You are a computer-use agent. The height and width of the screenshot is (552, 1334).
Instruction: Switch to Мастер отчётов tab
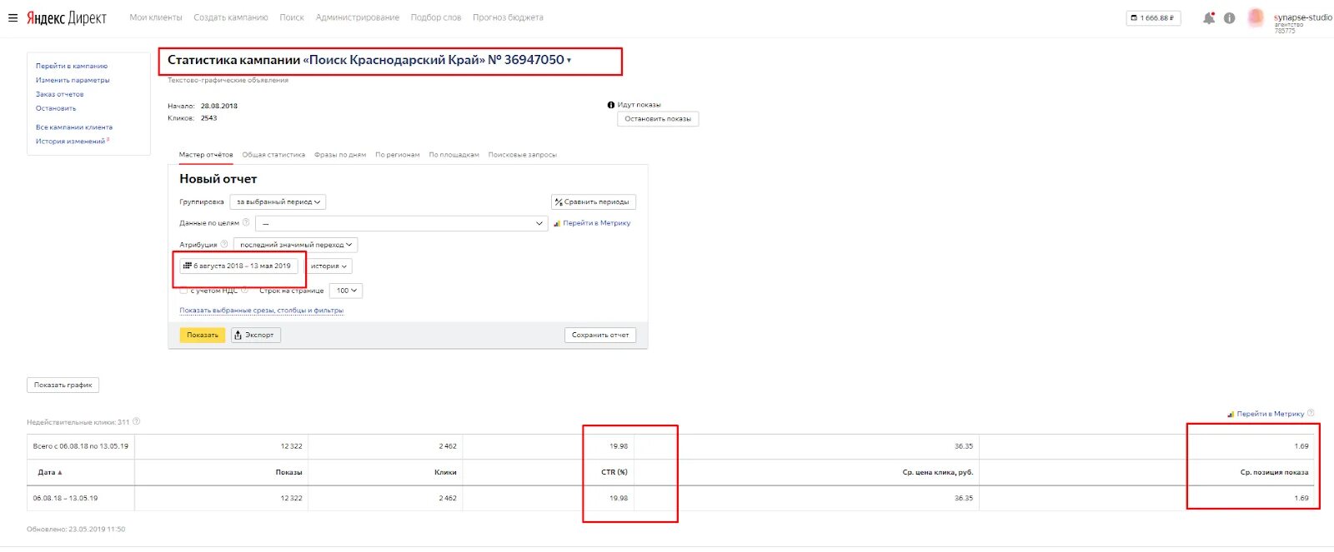click(x=206, y=155)
